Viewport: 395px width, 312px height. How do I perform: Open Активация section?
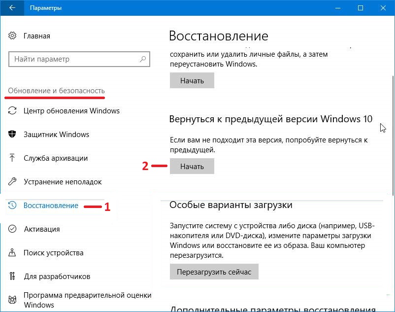(42, 229)
